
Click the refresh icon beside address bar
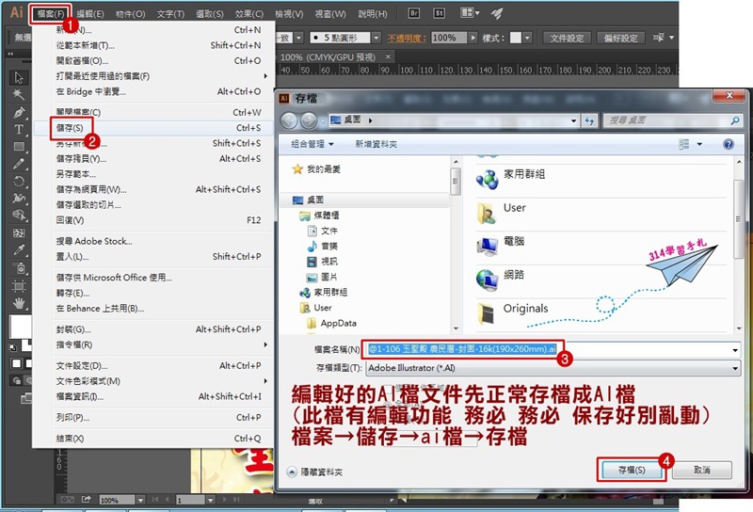589,120
